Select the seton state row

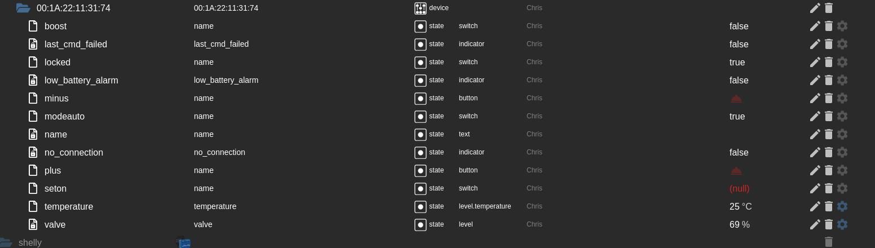click(x=55, y=188)
